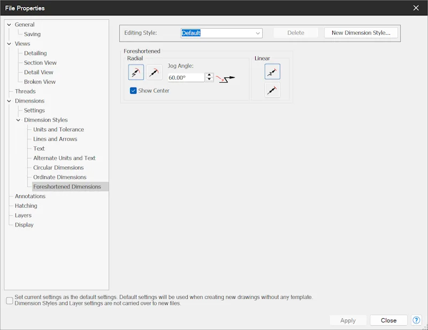This screenshot has height=330, width=428.
Task: Select Section View in the tree
Action: (40, 62)
